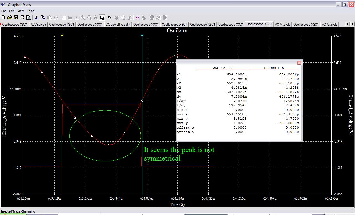Open graph Properties via the tag icon
The image size is (355, 215).
110,17
